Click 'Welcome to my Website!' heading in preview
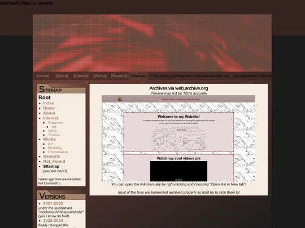Image resolution: width=305 pixels, height=228 pixels. pyautogui.click(x=178, y=117)
